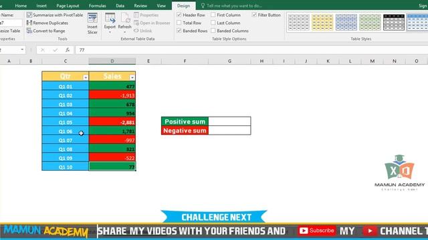Apply the blue table style

point(346,22)
